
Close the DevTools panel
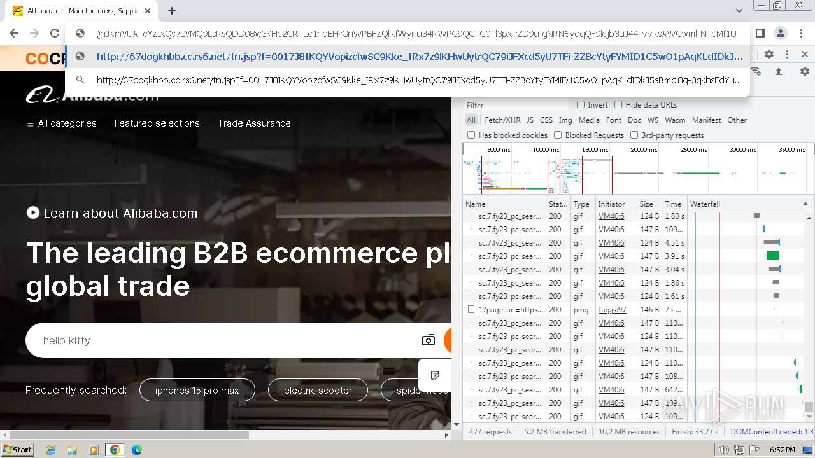(x=805, y=55)
